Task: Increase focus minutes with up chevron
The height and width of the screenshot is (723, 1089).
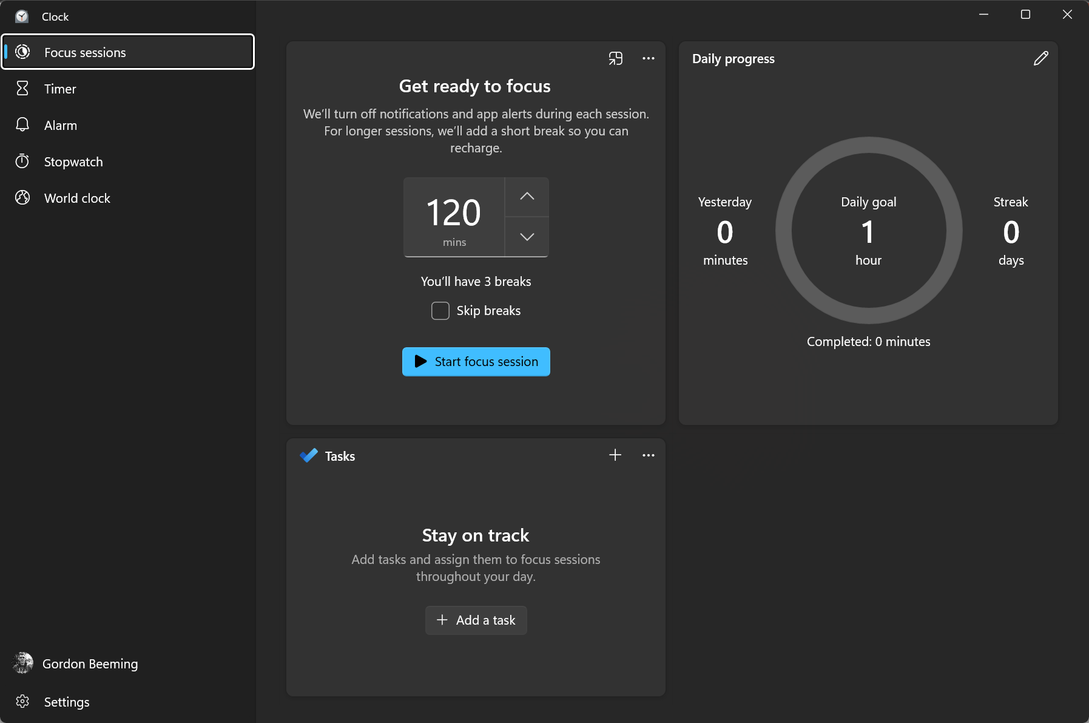Action: (527, 197)
